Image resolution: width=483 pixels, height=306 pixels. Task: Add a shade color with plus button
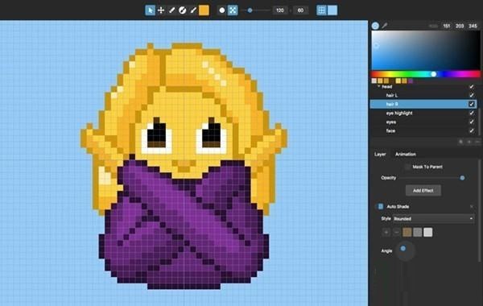pos(386,232)
